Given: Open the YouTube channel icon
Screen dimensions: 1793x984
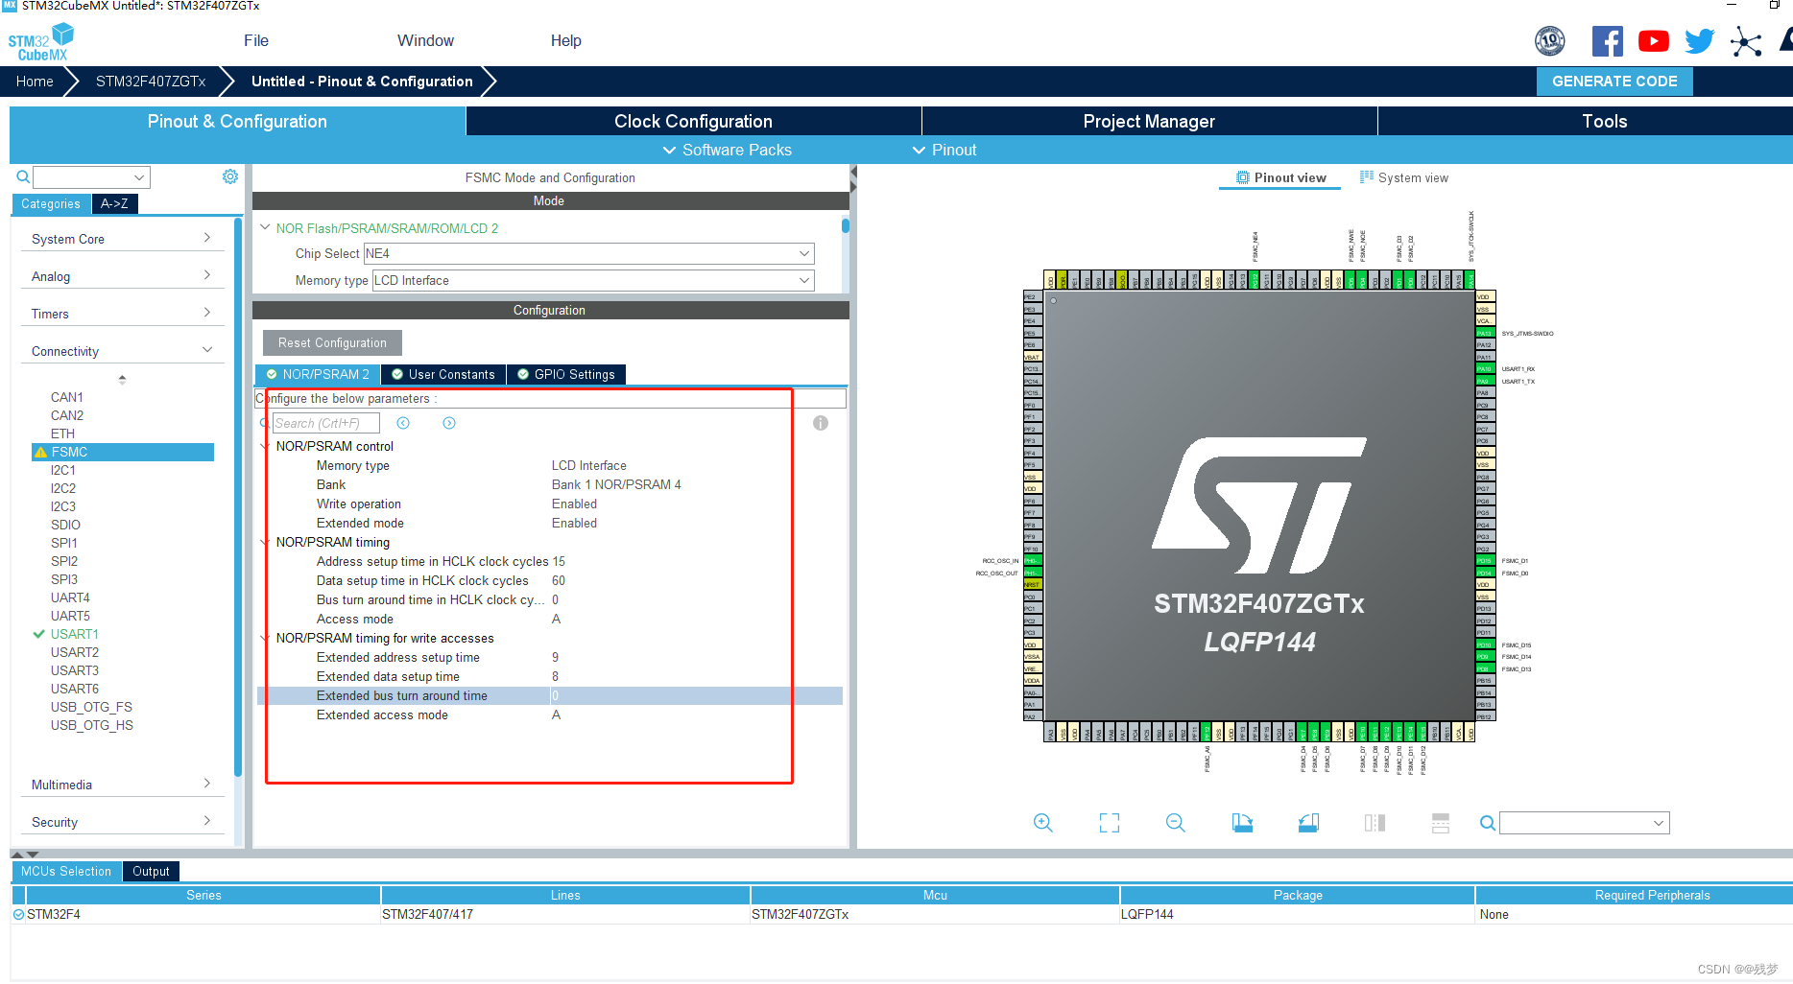Looking at the screenshot, I should coord(1653,41).
